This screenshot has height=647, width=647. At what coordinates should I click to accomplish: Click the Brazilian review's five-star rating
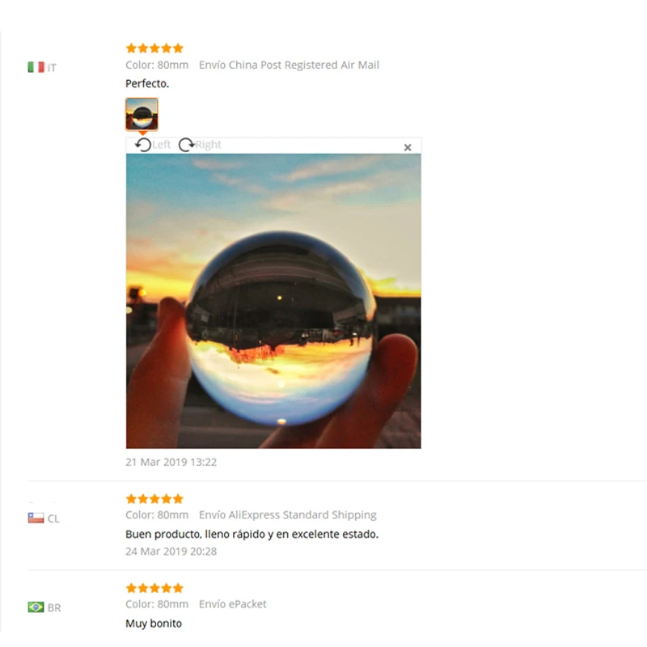(154, 588)
